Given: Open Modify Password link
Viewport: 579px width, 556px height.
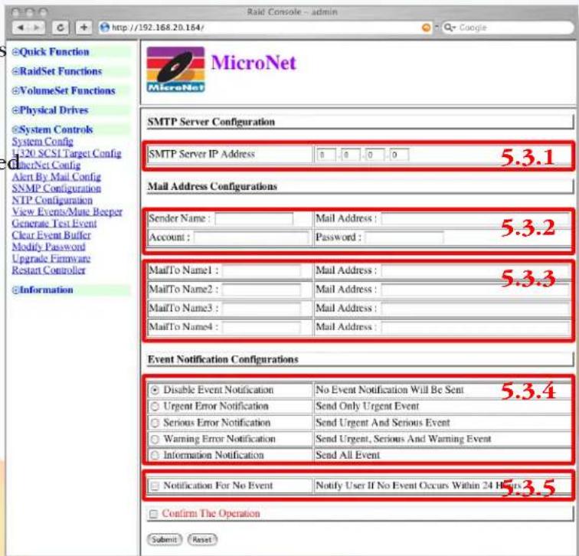Looking at the screenshot, I should [x=48, y=247].
